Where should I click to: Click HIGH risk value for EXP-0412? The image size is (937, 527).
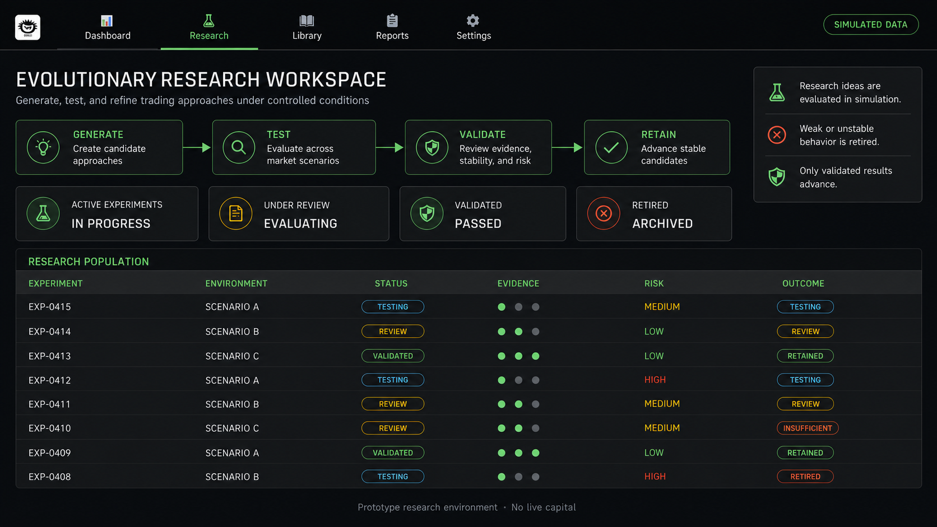point(655,380)
